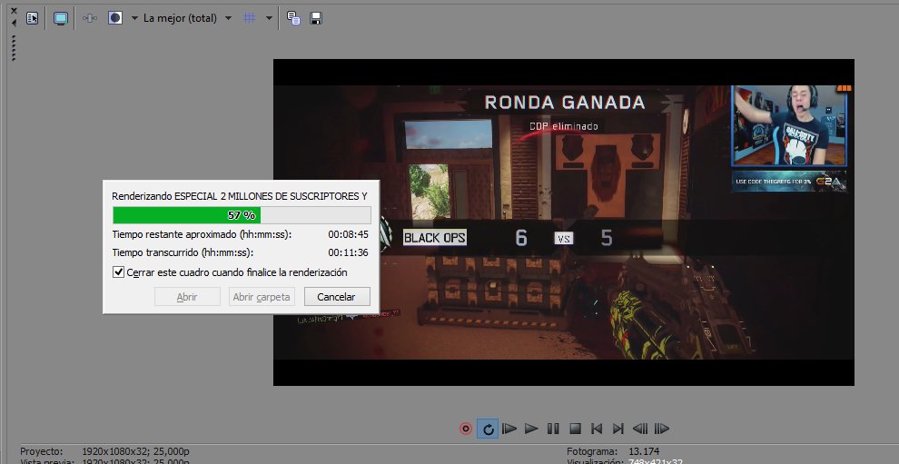Click elapsed time value 00:11:36

pyautogui.click(x=348, y=253)
